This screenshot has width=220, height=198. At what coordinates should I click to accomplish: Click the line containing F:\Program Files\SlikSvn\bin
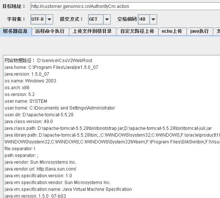[x=112, y=142]
